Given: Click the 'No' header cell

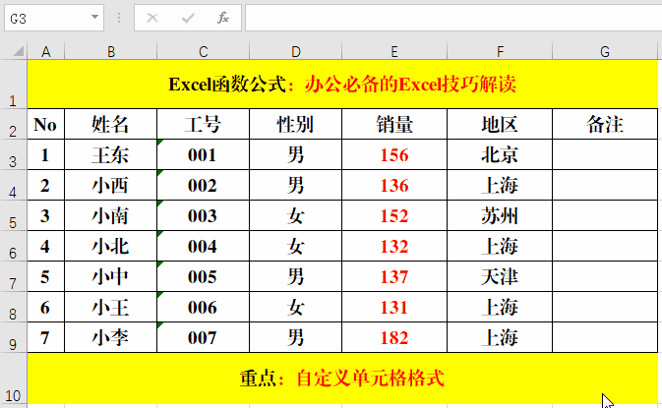Looking at the screenshot, I should pyautogui.click(x=45, y=124).
